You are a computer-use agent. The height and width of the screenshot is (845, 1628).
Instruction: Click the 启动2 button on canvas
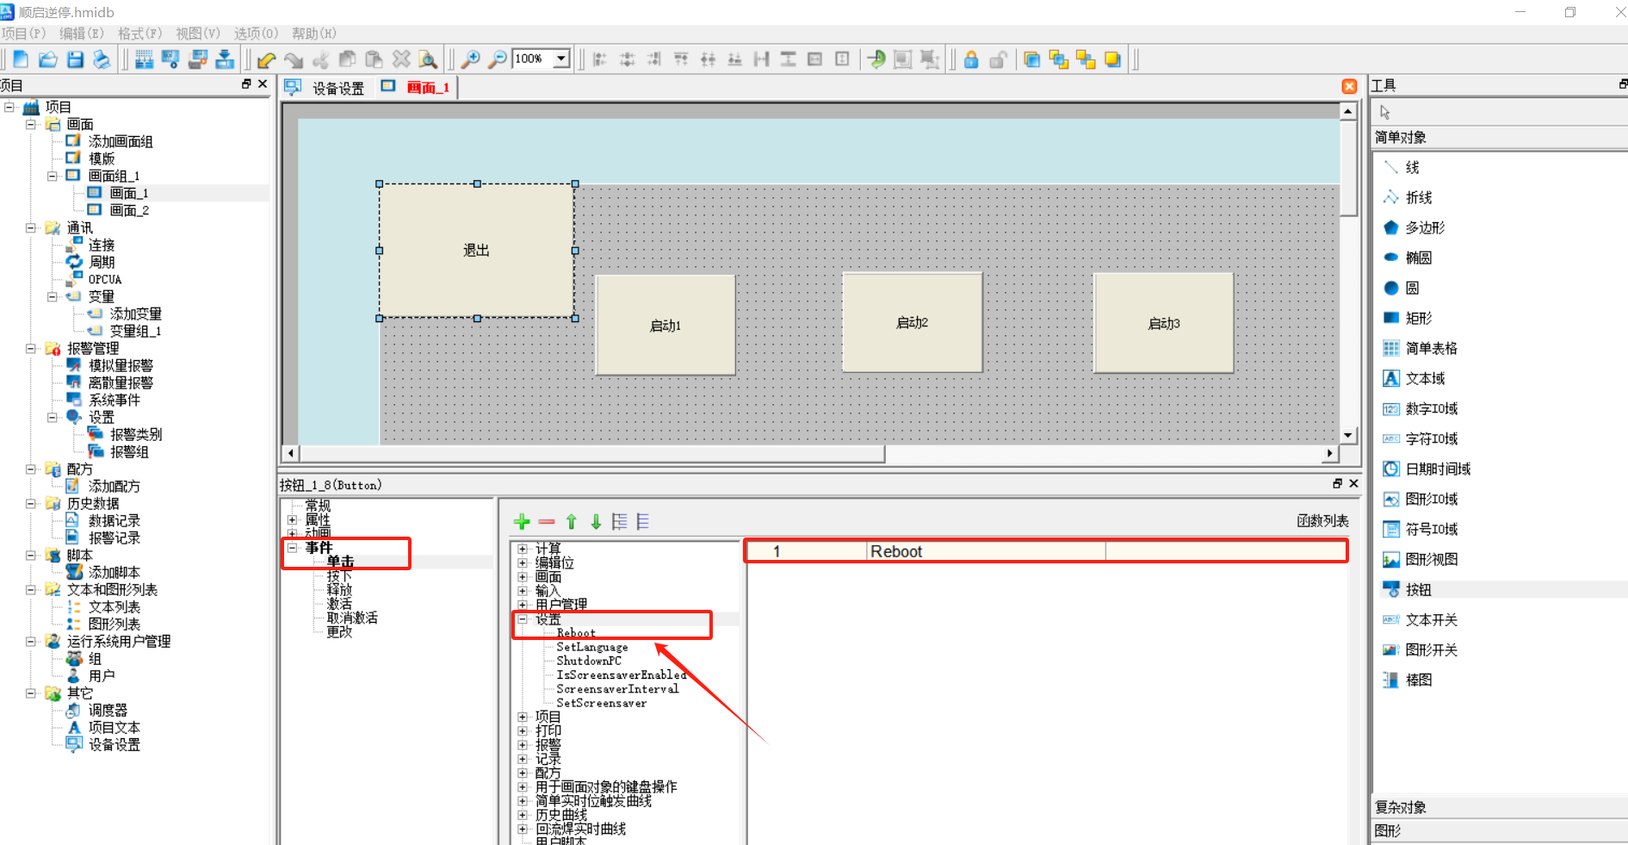tap(912, 323)
